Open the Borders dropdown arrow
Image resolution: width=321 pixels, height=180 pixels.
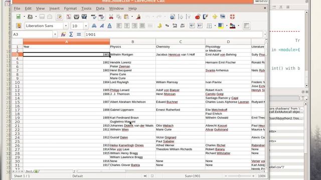(215, 25)
